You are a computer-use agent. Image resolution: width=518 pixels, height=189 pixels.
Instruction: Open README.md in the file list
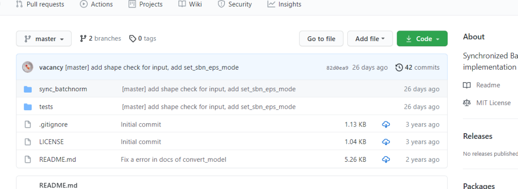[x=58, y=160]
